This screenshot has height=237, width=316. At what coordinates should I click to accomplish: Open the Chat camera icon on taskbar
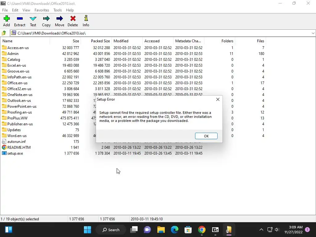pyautogui.click(x=147, y=230)
